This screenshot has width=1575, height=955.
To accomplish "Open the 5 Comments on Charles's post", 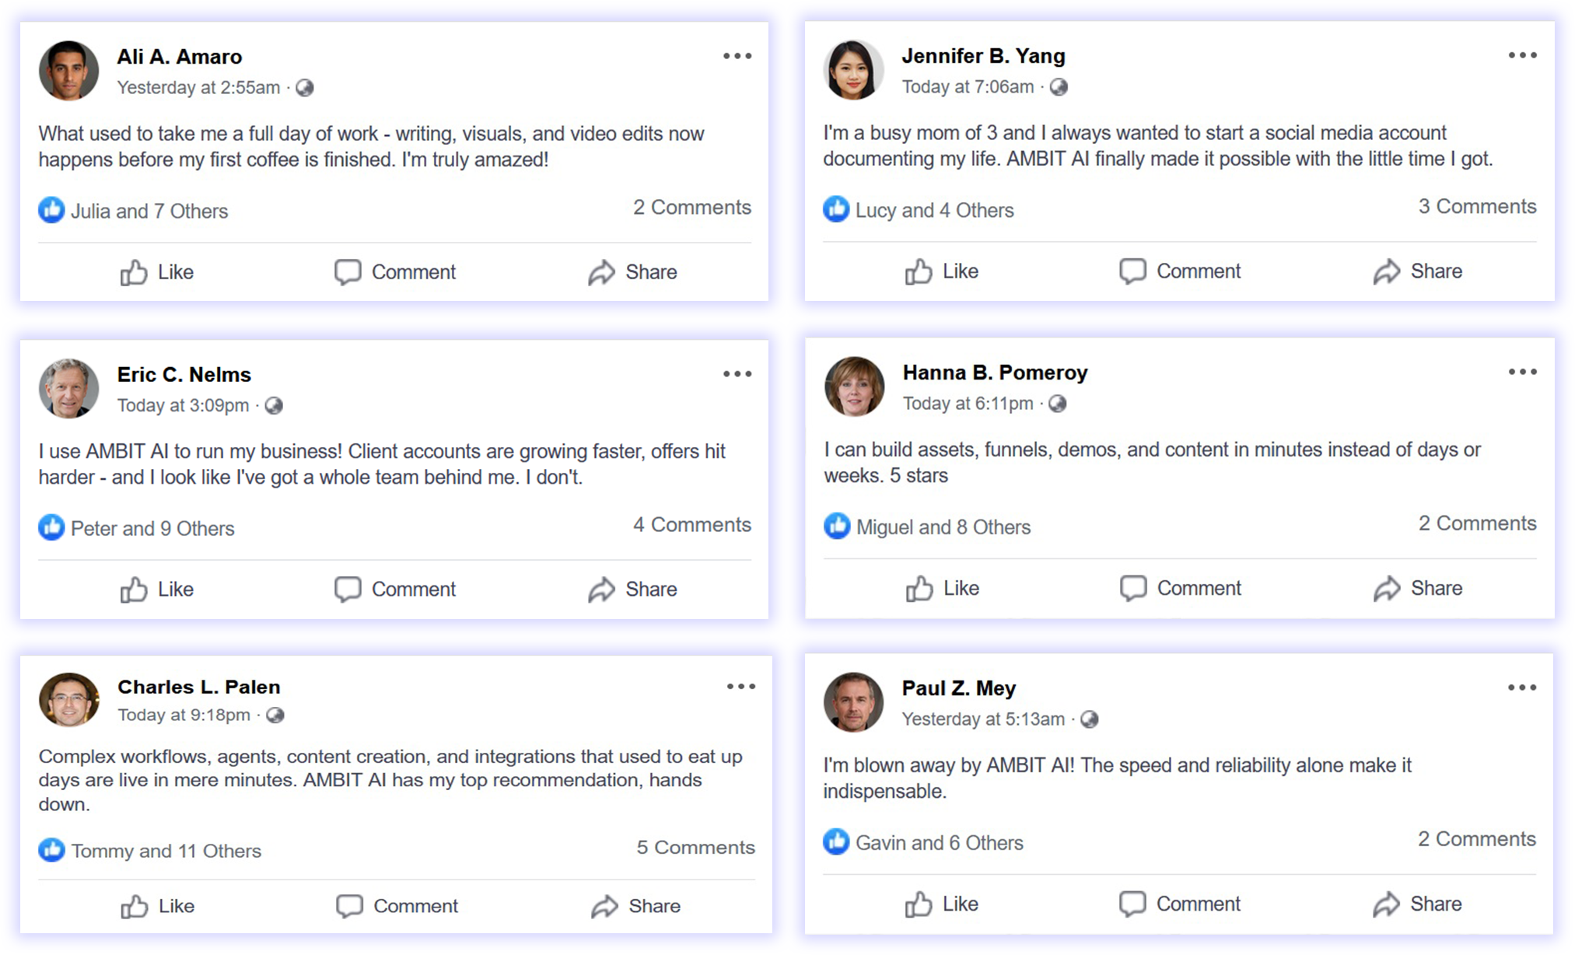I will coord(695,848).
